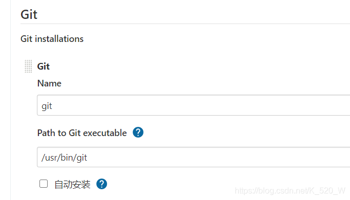Click the Name field label
Viewport: 350px width, 200px height.
49,83
